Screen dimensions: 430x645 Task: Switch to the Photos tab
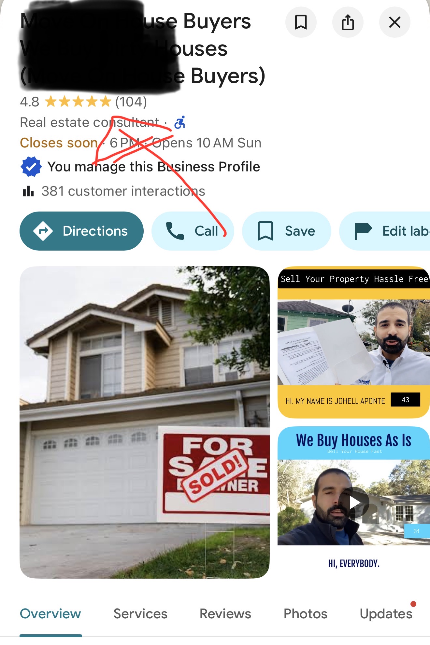click(x=305, y=614)
